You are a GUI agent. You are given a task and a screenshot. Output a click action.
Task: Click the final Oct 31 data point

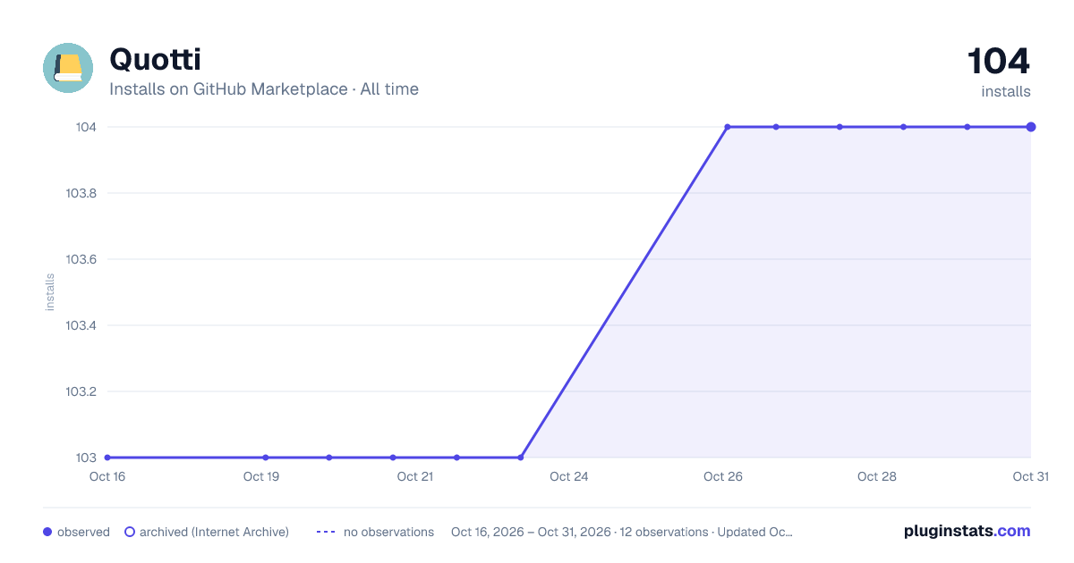pyautogui.click(x=1031, y=127)
